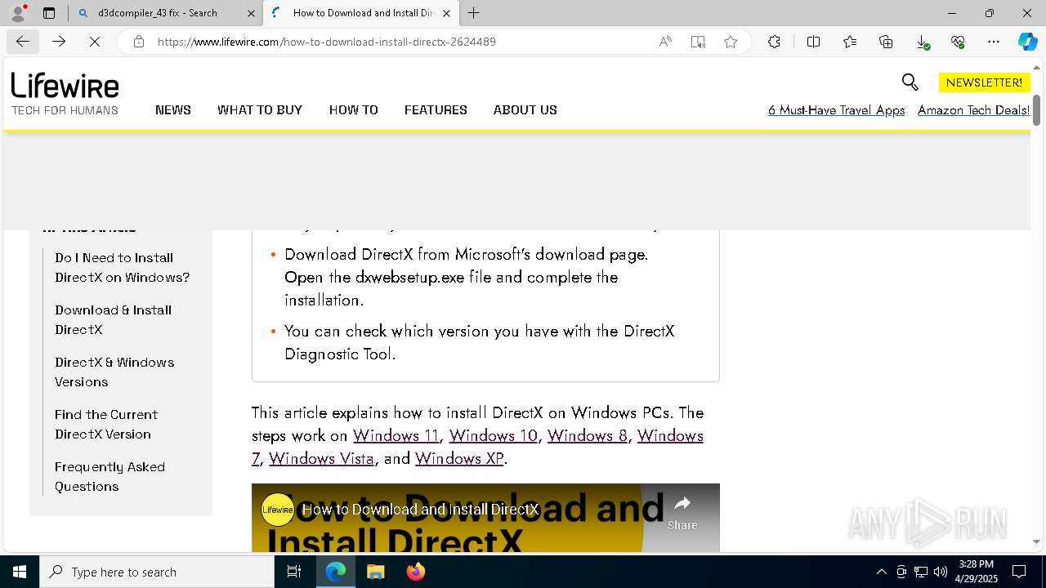
Task: Open the Extensions menu
Action: [774, 42]
